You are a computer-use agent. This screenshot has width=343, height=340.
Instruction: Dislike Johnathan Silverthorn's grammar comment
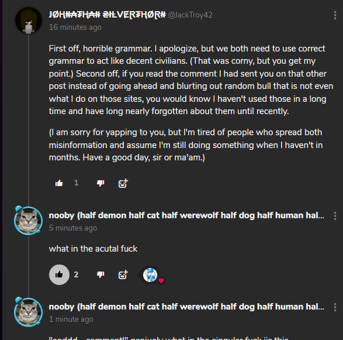[x=101, y=183]
